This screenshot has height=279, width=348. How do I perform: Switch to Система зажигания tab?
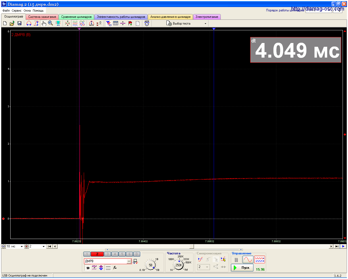pyautogui.click(x=42, y=17)
